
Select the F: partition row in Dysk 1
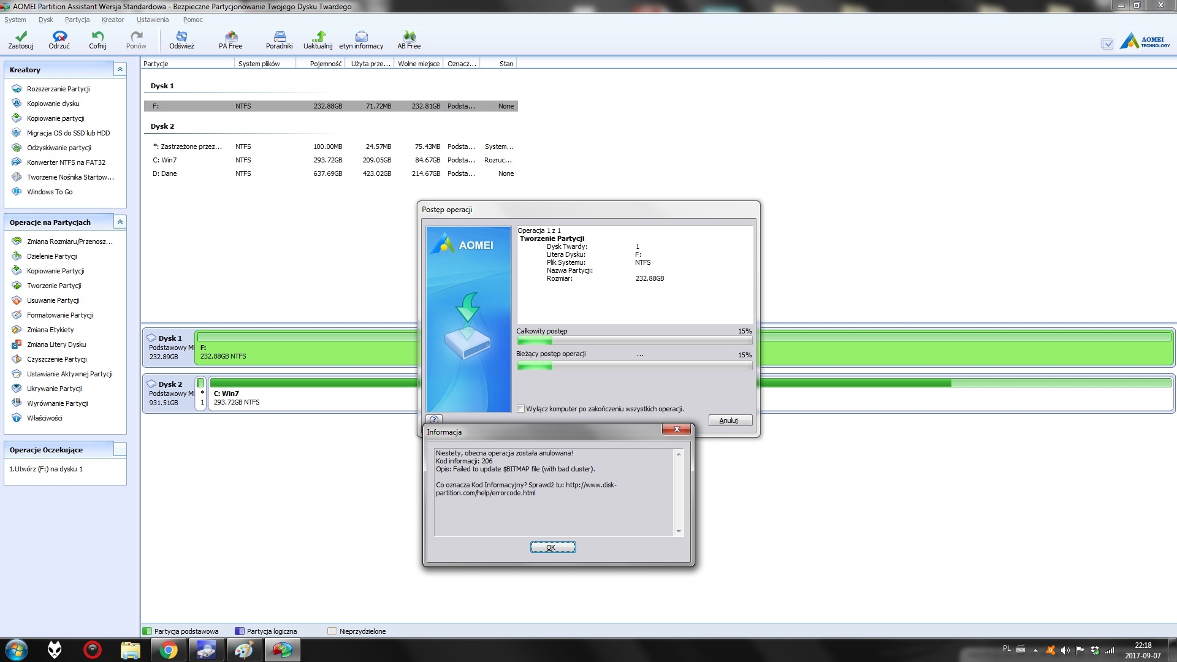[331, 106]
